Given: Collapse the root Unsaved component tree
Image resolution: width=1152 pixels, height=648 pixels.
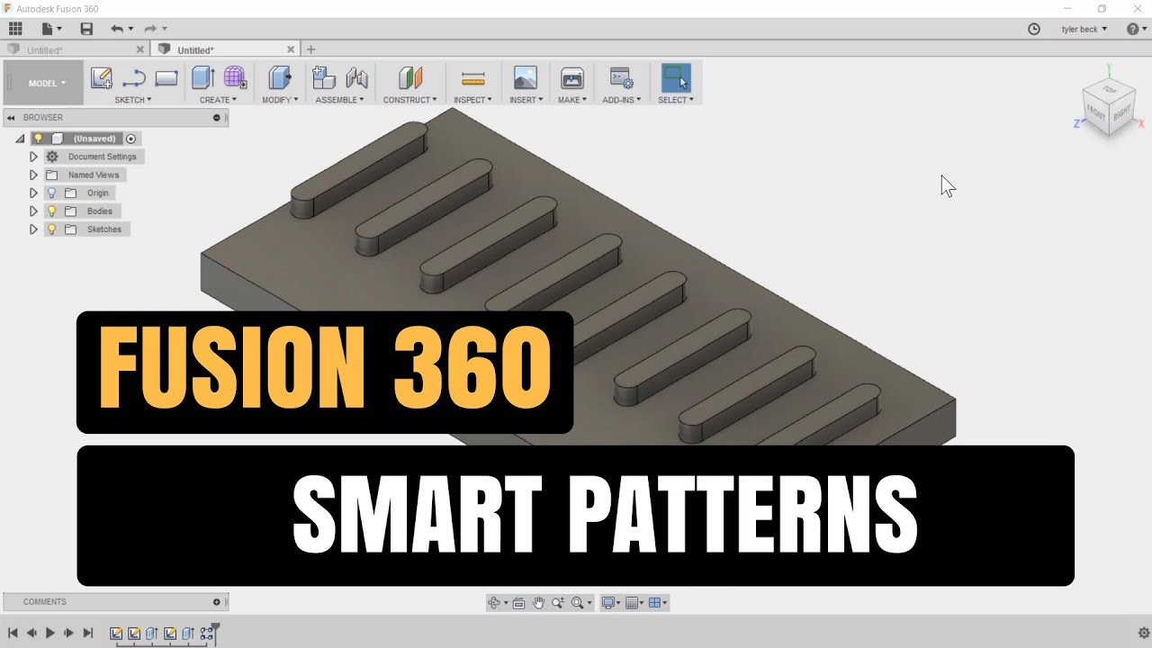Looking at the screenshot, I should click(x=20, y=139).
